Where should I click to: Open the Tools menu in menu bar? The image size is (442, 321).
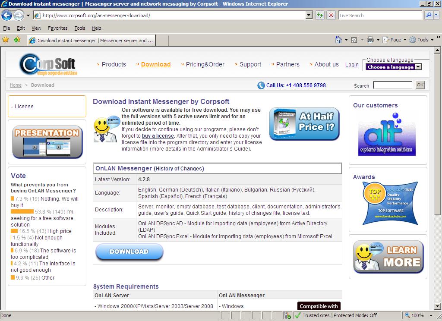point(79,28)
